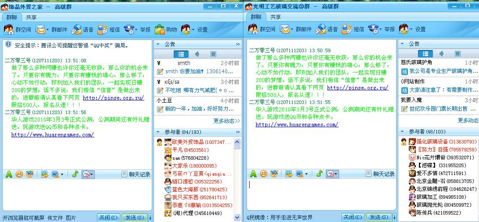This screenshot has width=479, height=222.
Task: Open huarengames.com link in 光明工艺玻璃 chat
Action: click(x=297, y=125)
